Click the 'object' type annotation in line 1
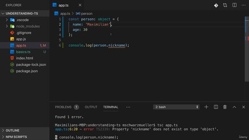The width and height of the screenshot is (249, 140). (104, 19)
